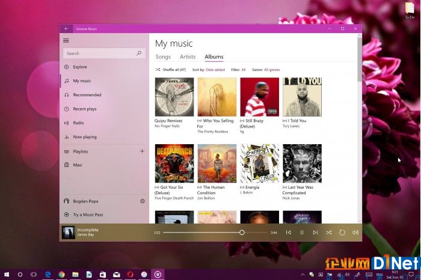The image size is (421, 280).
Task: Open Windows Store from taskbar
Action: click(x=103, y=275)
